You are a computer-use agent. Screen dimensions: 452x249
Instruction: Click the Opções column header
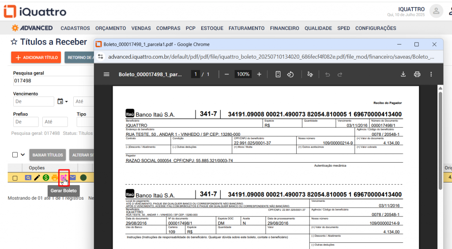37,168
